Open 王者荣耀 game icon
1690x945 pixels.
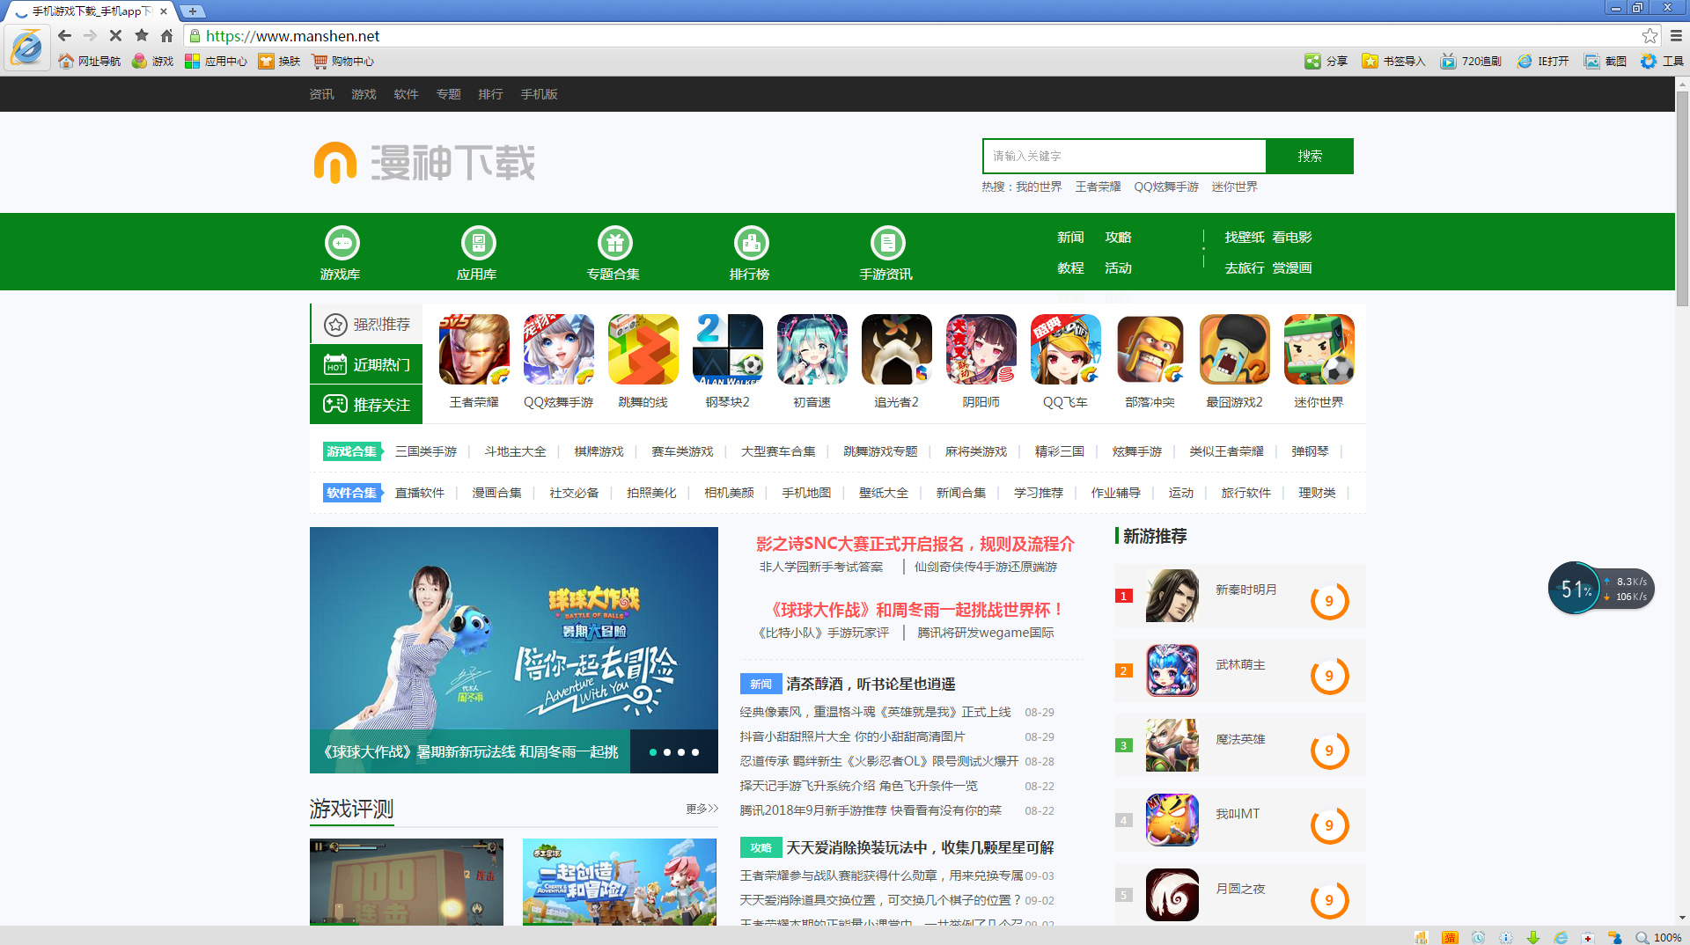[x=474, y=349]
